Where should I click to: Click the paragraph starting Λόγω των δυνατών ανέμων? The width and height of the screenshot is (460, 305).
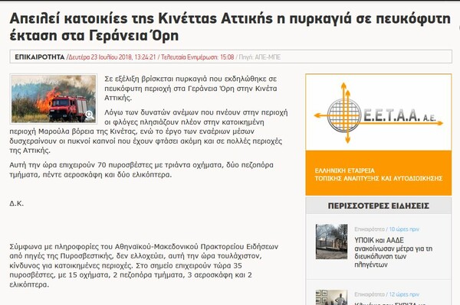click(x=149, y=131)
